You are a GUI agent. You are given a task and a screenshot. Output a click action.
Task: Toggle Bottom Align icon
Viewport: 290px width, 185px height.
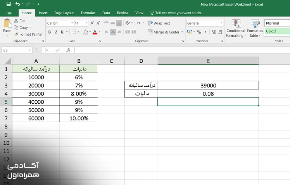[119, 23]
